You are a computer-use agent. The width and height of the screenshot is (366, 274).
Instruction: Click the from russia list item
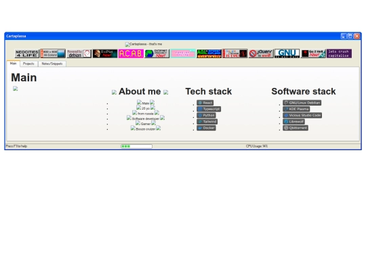pos(146,113)
